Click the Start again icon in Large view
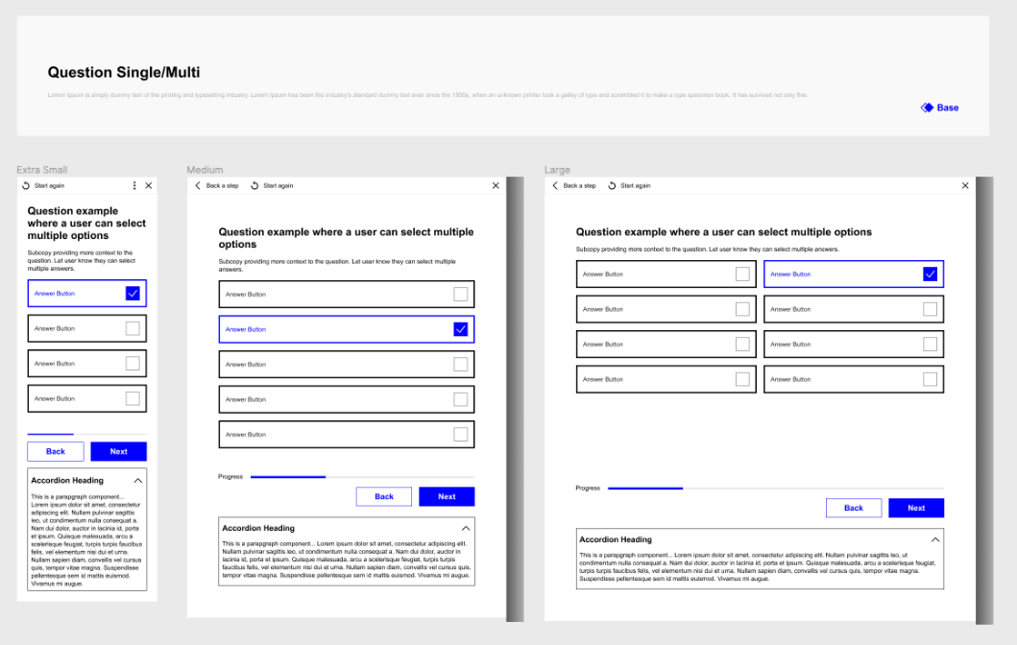The height and width of the screenshot is (645, 1017). [x=613, y=185]
